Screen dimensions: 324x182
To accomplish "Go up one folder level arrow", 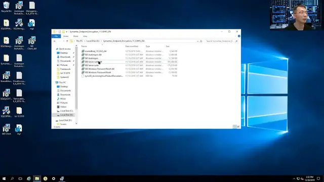I will tap(67, 41).
